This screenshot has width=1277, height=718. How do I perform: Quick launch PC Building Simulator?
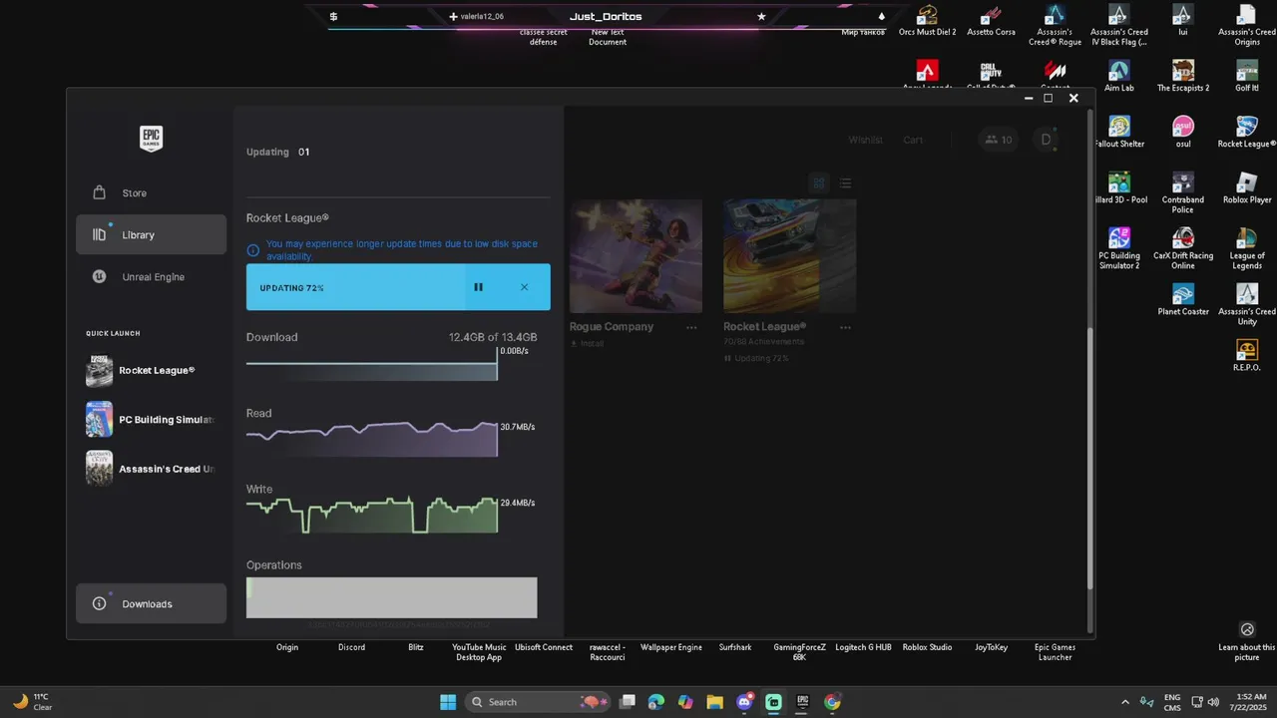[151, 419]
